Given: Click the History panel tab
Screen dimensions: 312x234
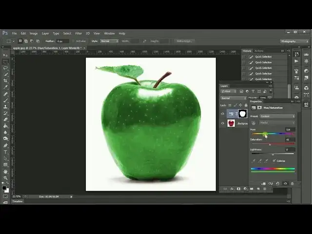Looking at the screenshot, I should click(247, 51).
